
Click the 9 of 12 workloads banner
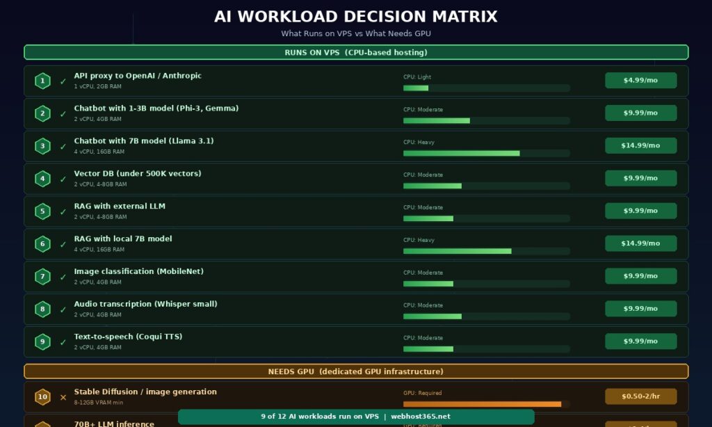pos(356,417)
